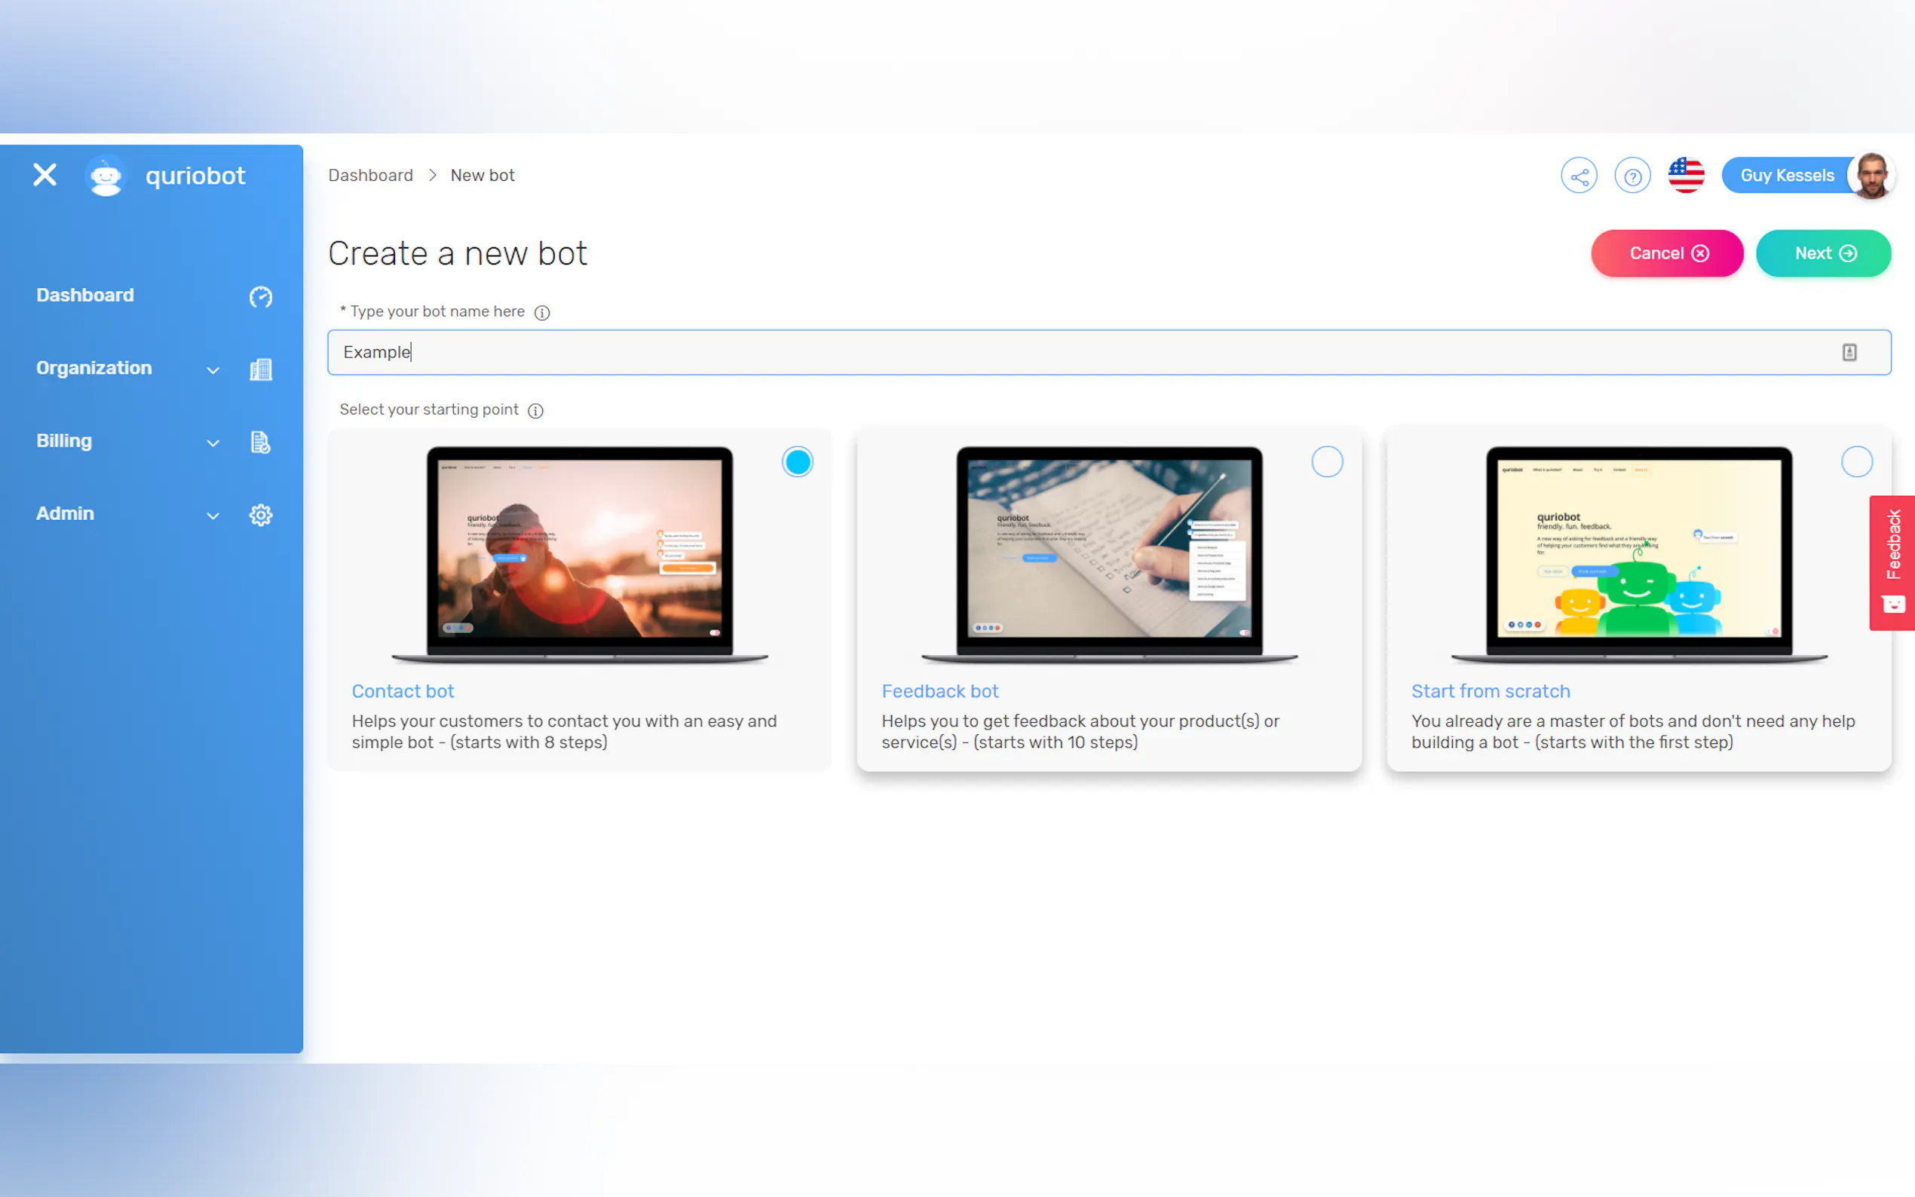The width and height of the screenshot is (1915, 1197).
Task: Expand the Admin menu chevron
Action: tap(213, 516)
